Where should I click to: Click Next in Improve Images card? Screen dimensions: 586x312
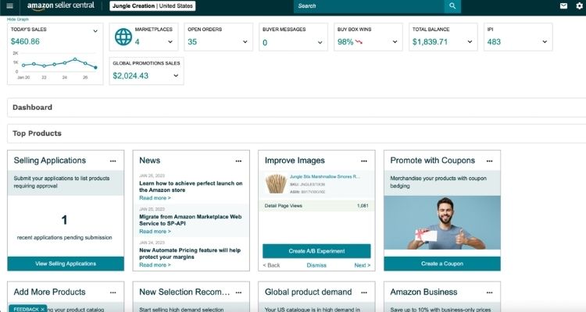tap(362, 265)
